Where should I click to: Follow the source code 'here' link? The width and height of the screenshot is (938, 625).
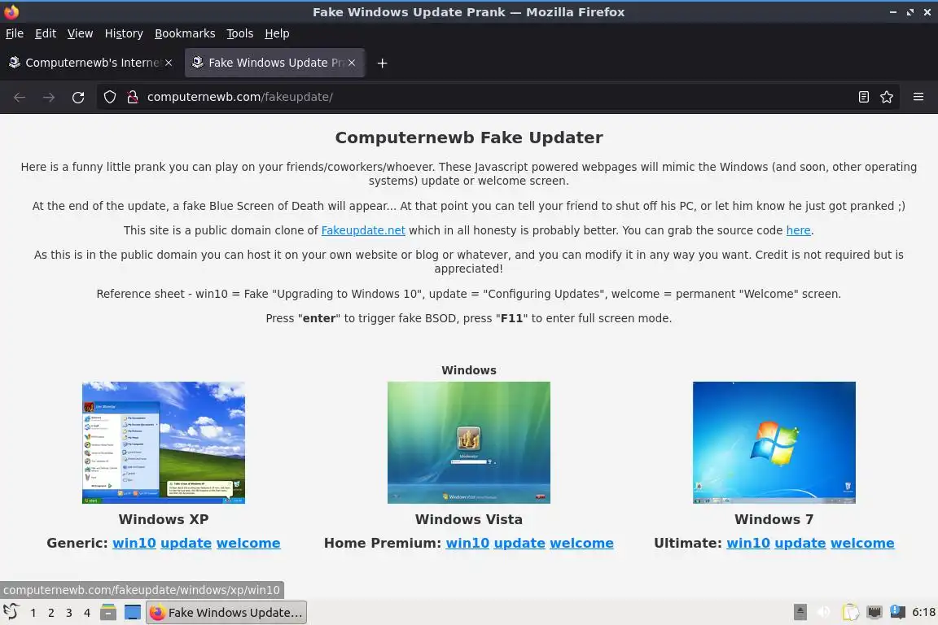798,230
